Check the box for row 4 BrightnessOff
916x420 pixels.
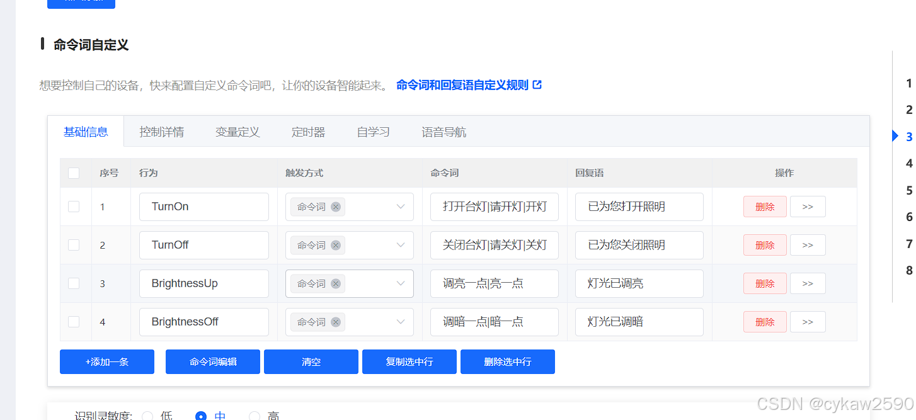tap(74, 322)
